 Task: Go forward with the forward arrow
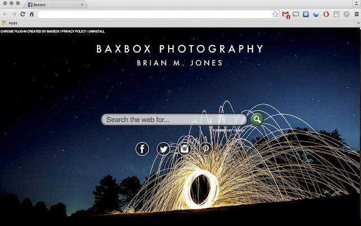[14, 14]
